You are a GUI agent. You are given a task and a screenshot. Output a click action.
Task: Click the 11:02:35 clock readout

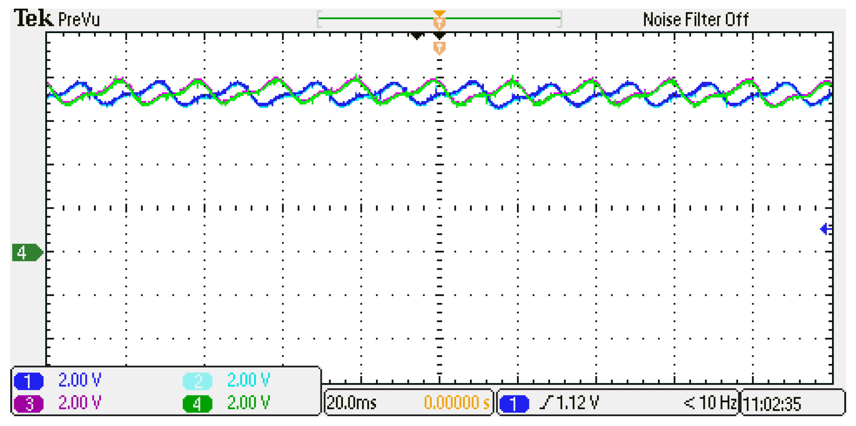click(772, 404)
